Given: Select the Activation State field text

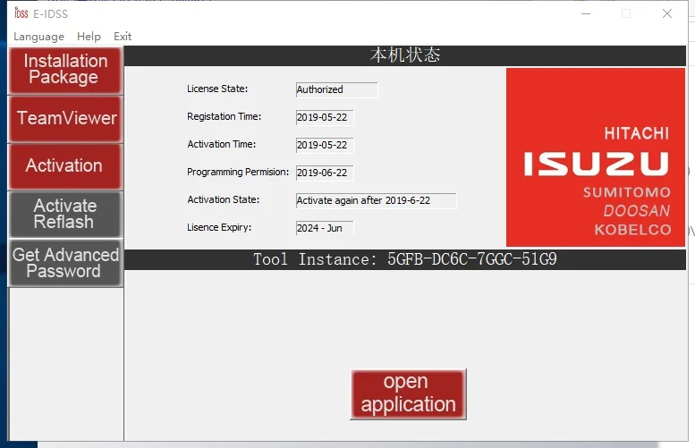Looking at the screenshot, I should pyautogui.click(x=376, y=200).
